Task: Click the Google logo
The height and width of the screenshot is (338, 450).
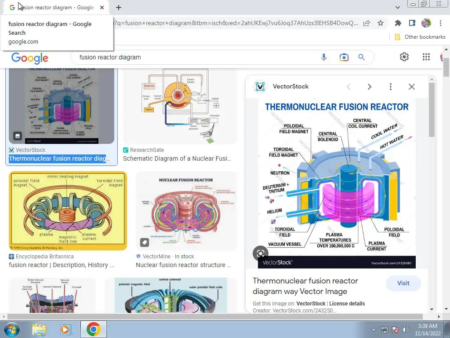Action: pyautogui.click(x=30, y=58)
